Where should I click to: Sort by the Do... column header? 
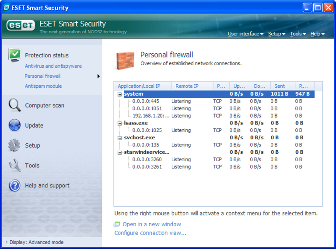pyautogui.click(x=260, y=86)
